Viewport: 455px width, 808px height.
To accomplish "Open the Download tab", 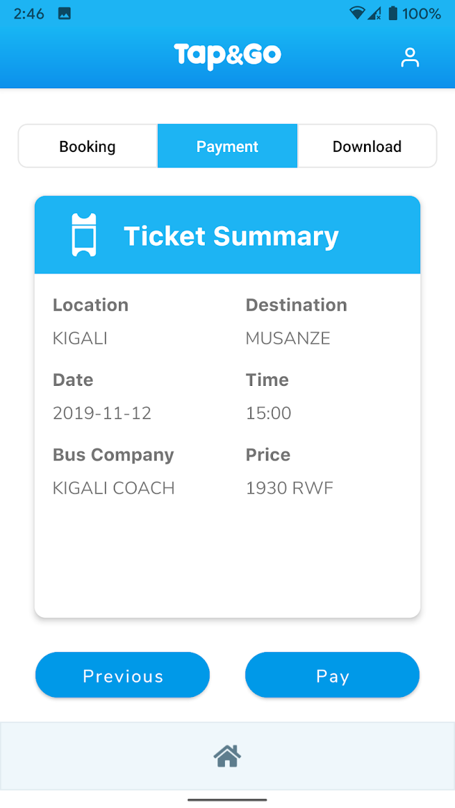I will 367,146.
